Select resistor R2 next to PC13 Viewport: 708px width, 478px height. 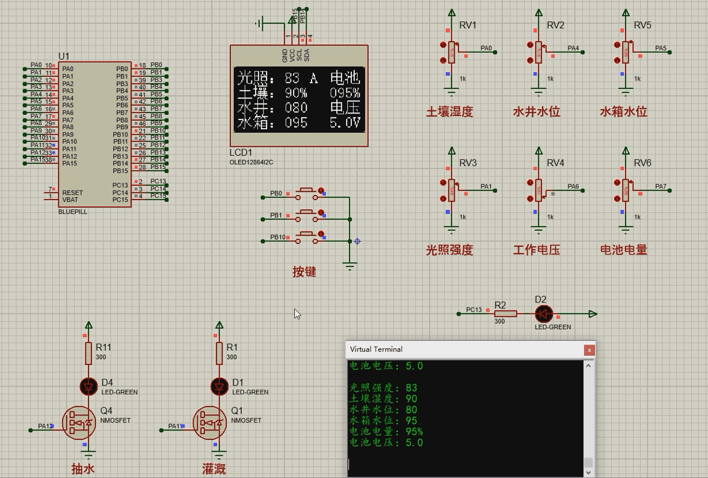click(505, 314)
